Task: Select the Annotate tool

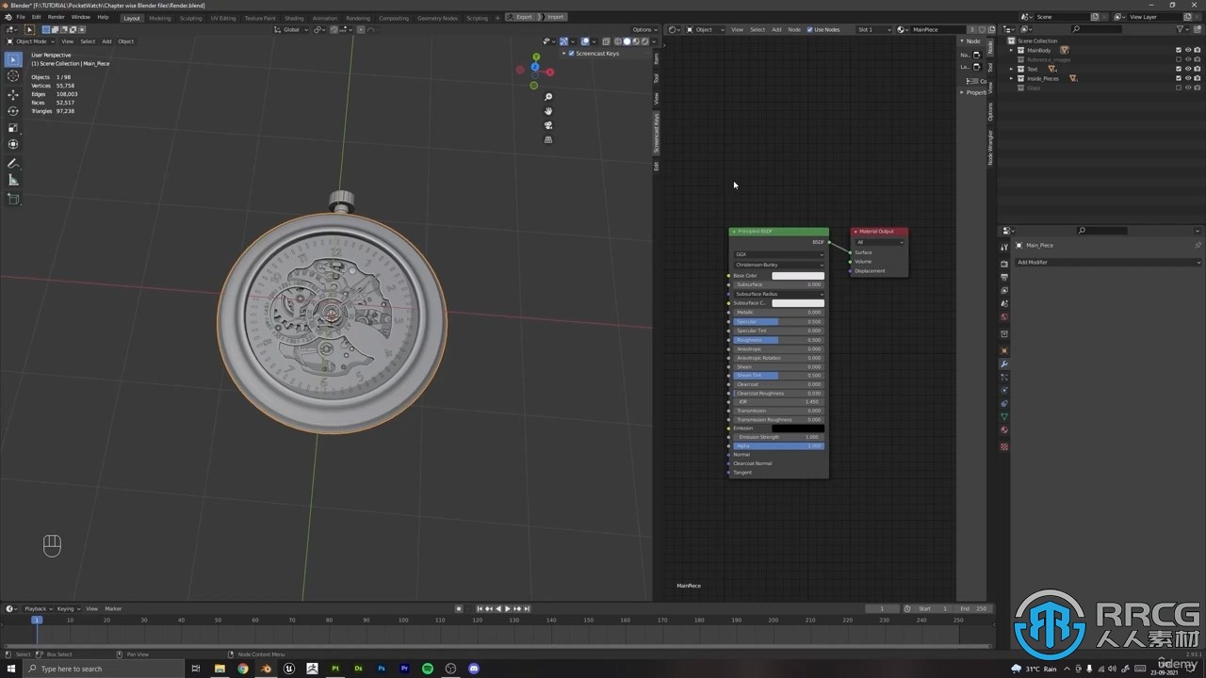Action: coord(13,164)
